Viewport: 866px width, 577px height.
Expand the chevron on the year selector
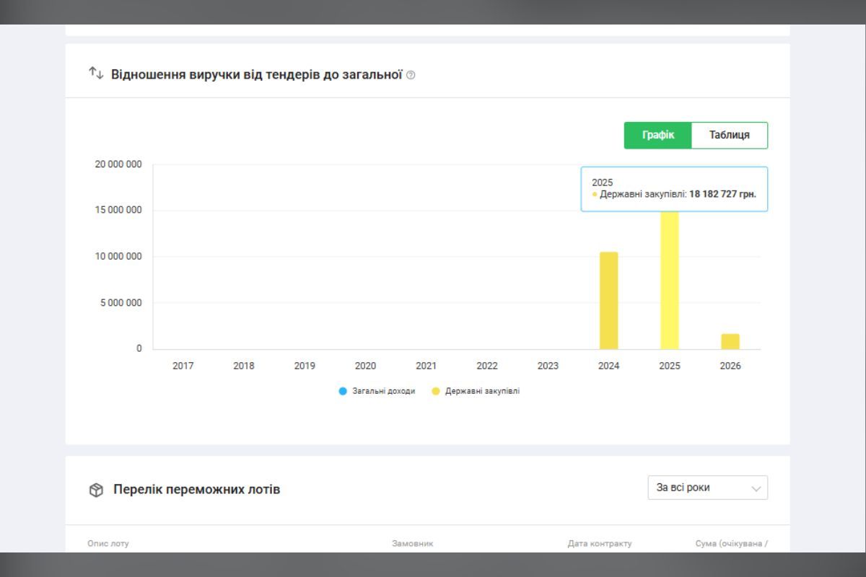pyautogui.click(x=756, y=488)
